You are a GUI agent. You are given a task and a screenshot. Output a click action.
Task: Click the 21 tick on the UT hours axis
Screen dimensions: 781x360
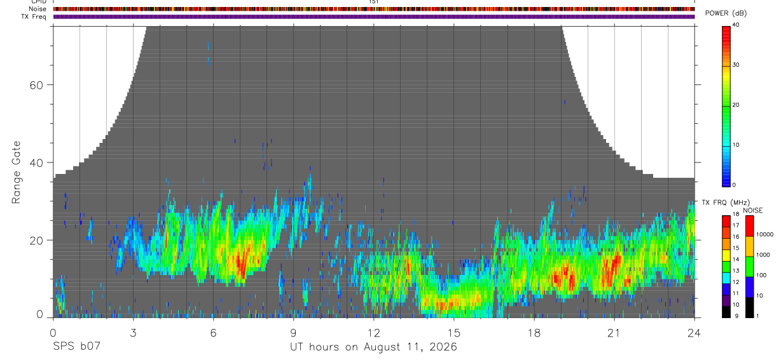(614, 333)
